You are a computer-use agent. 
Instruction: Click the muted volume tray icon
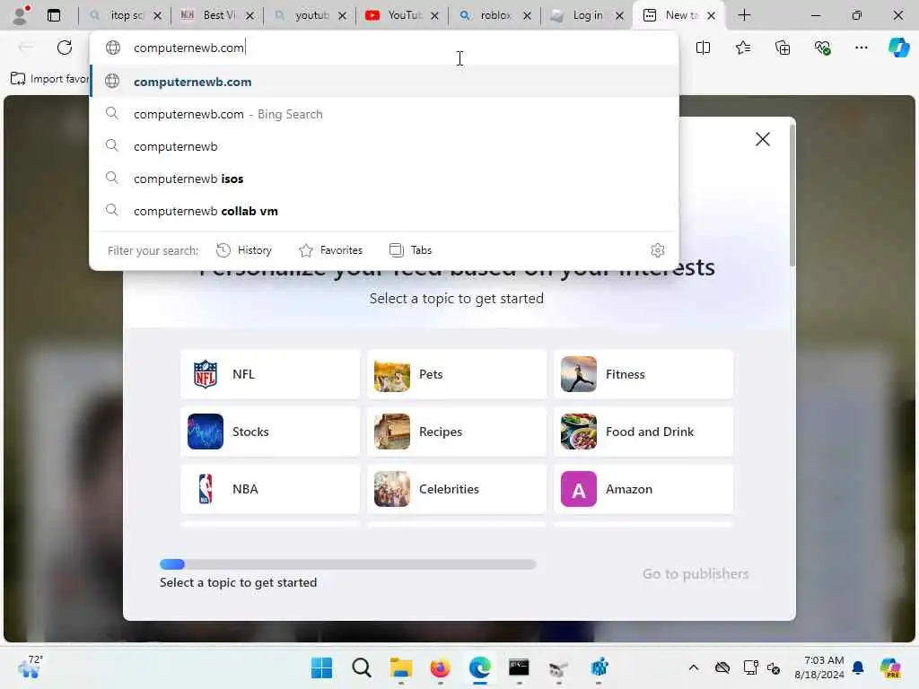(774, 667)
